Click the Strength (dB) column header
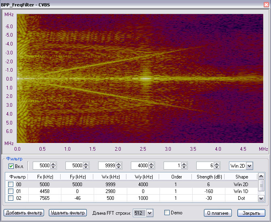This screenshot has width=271, height=222. [209, 176]
